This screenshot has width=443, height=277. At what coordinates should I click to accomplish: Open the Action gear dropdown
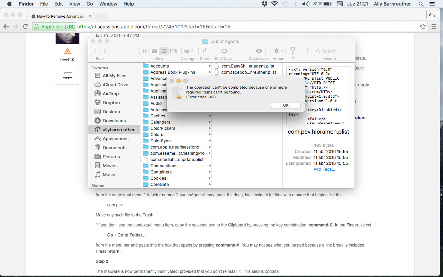click(279, 51)
